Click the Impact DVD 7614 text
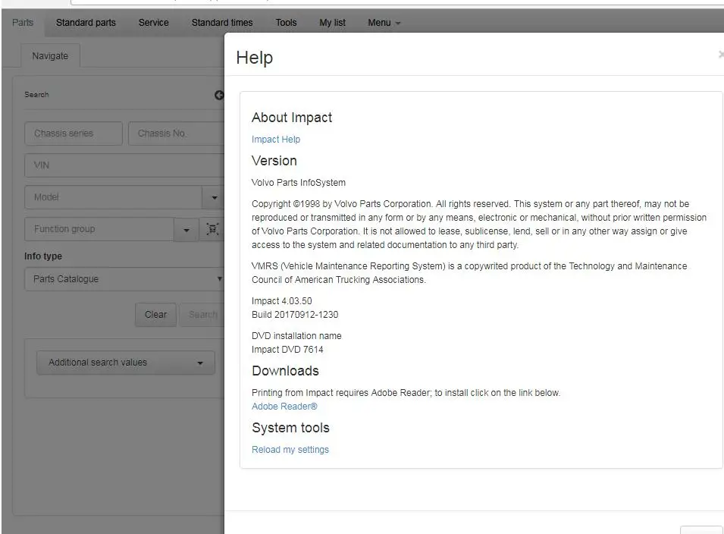This screenshot has height=534, width=724. pos(287,350)
